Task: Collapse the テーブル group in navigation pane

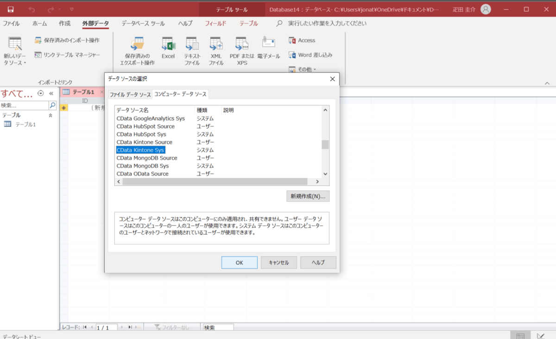Action: (x=51, y=115)
